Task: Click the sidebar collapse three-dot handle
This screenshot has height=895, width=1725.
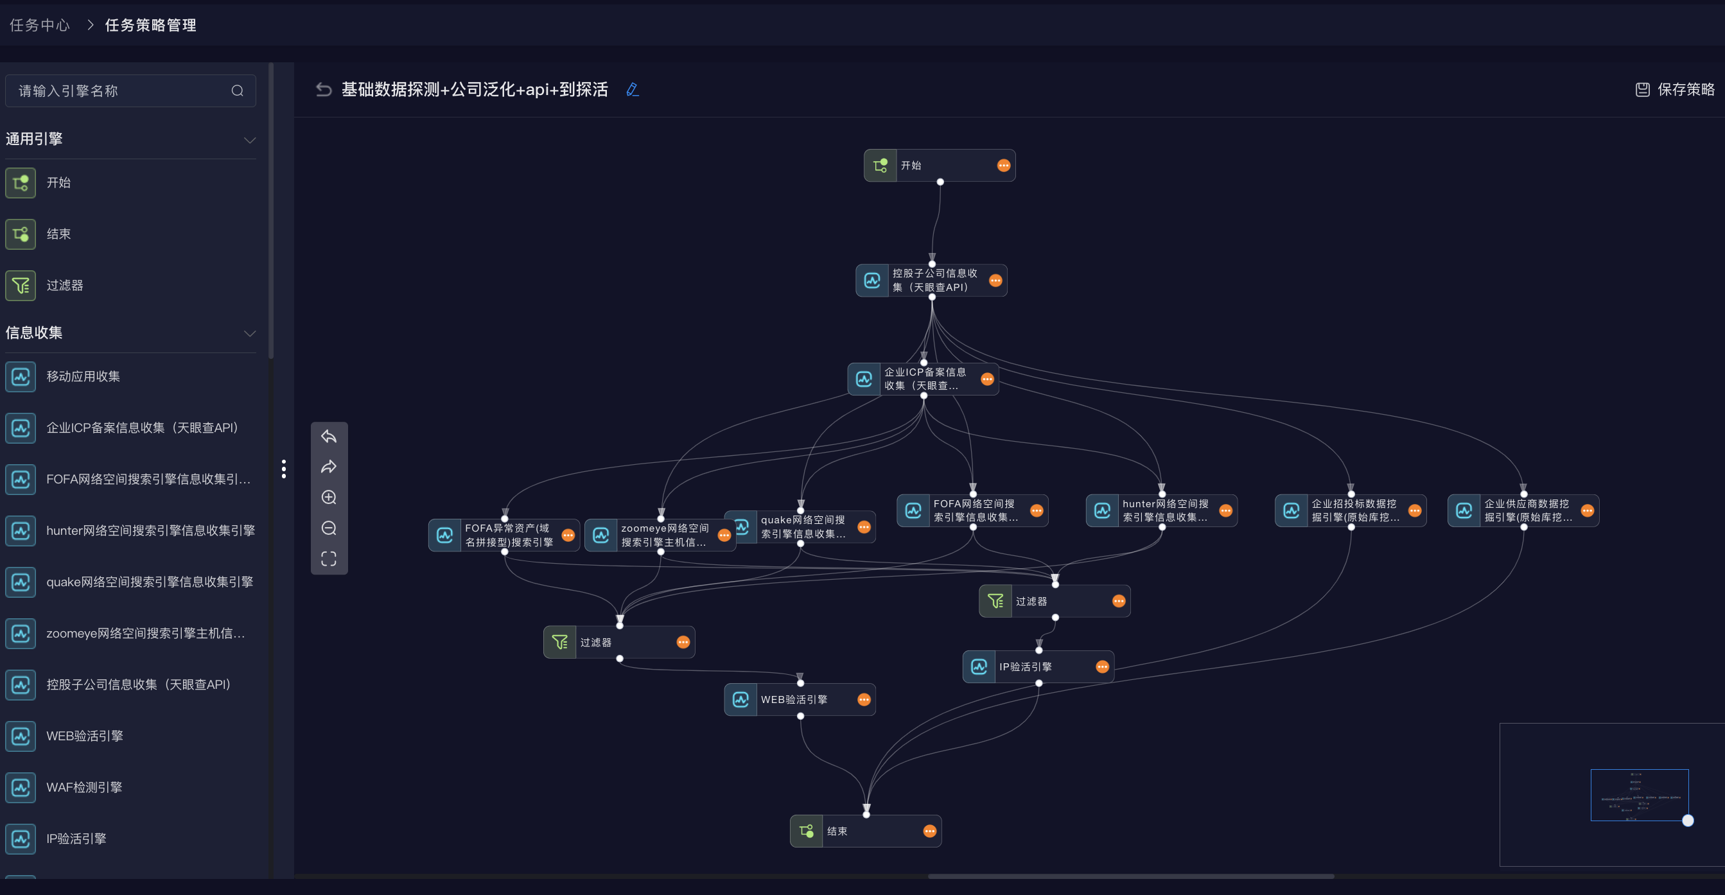Action: [284, 469]
